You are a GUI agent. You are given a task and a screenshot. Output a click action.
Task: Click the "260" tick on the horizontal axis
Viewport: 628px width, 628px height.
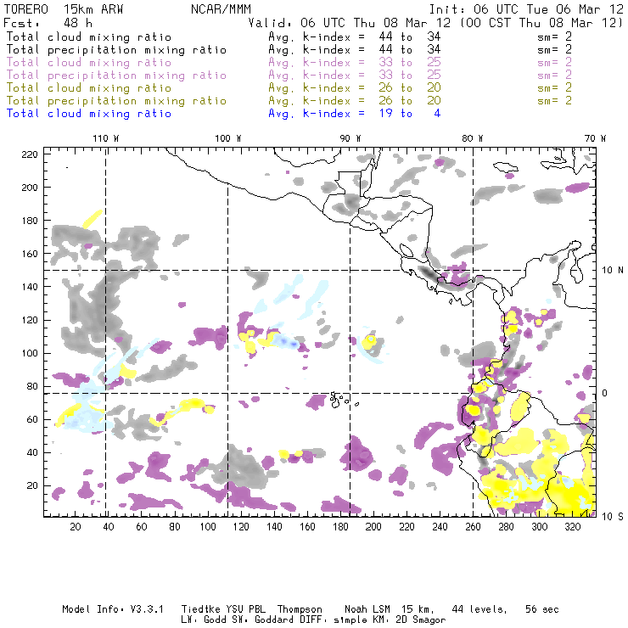473,527
